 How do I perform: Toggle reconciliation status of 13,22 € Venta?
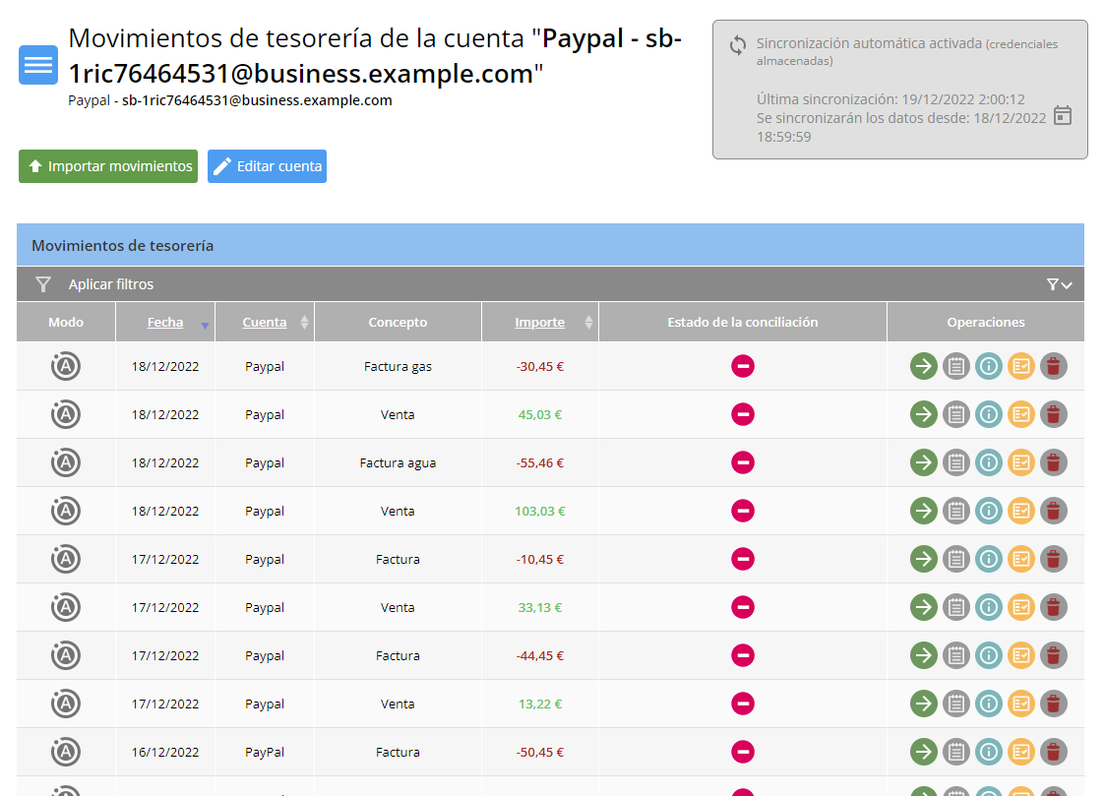(743, 704)
